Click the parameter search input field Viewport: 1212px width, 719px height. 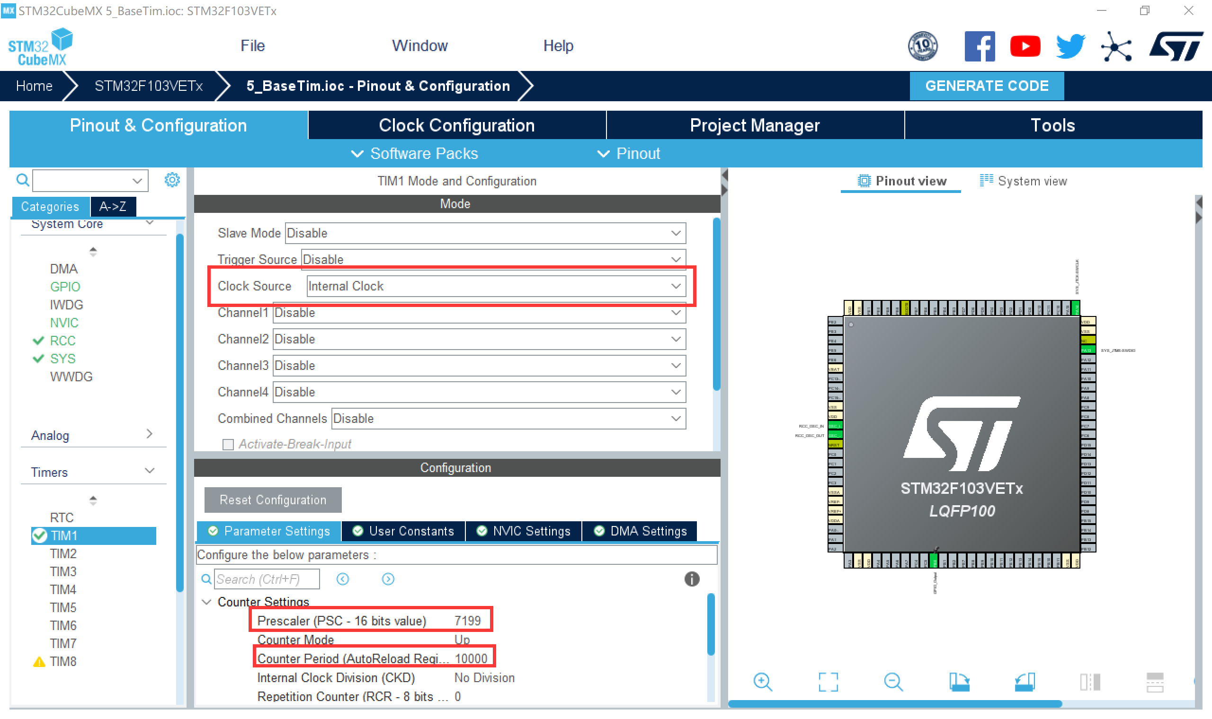tap(267, 579)
